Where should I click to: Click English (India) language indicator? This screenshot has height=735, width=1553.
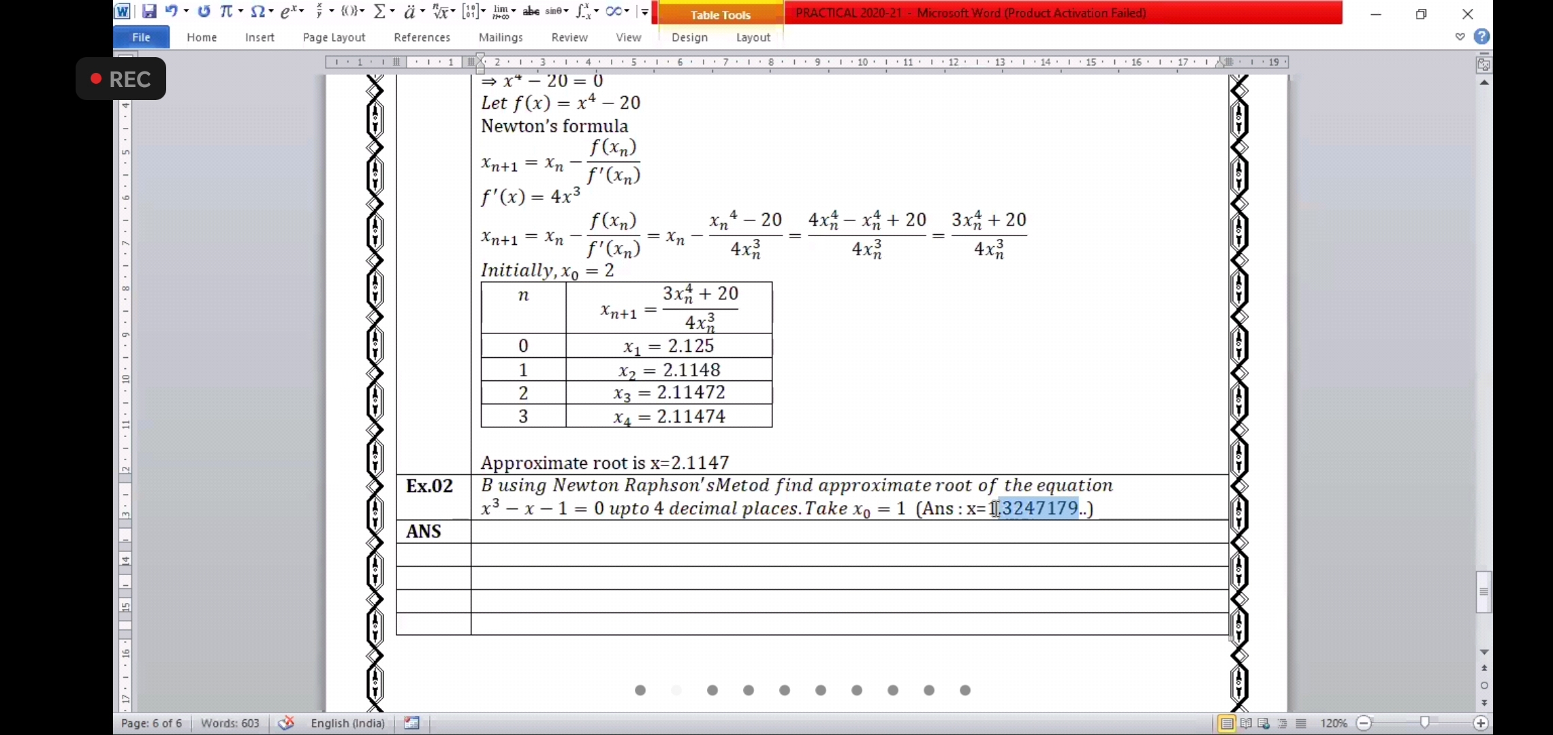pyautogui.click(x=347, y=723)
